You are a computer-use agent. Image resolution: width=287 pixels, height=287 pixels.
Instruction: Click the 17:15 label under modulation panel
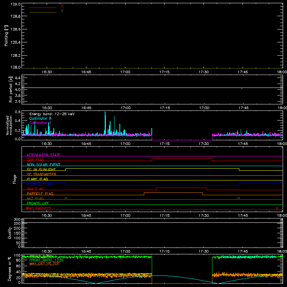pos(164,144)
